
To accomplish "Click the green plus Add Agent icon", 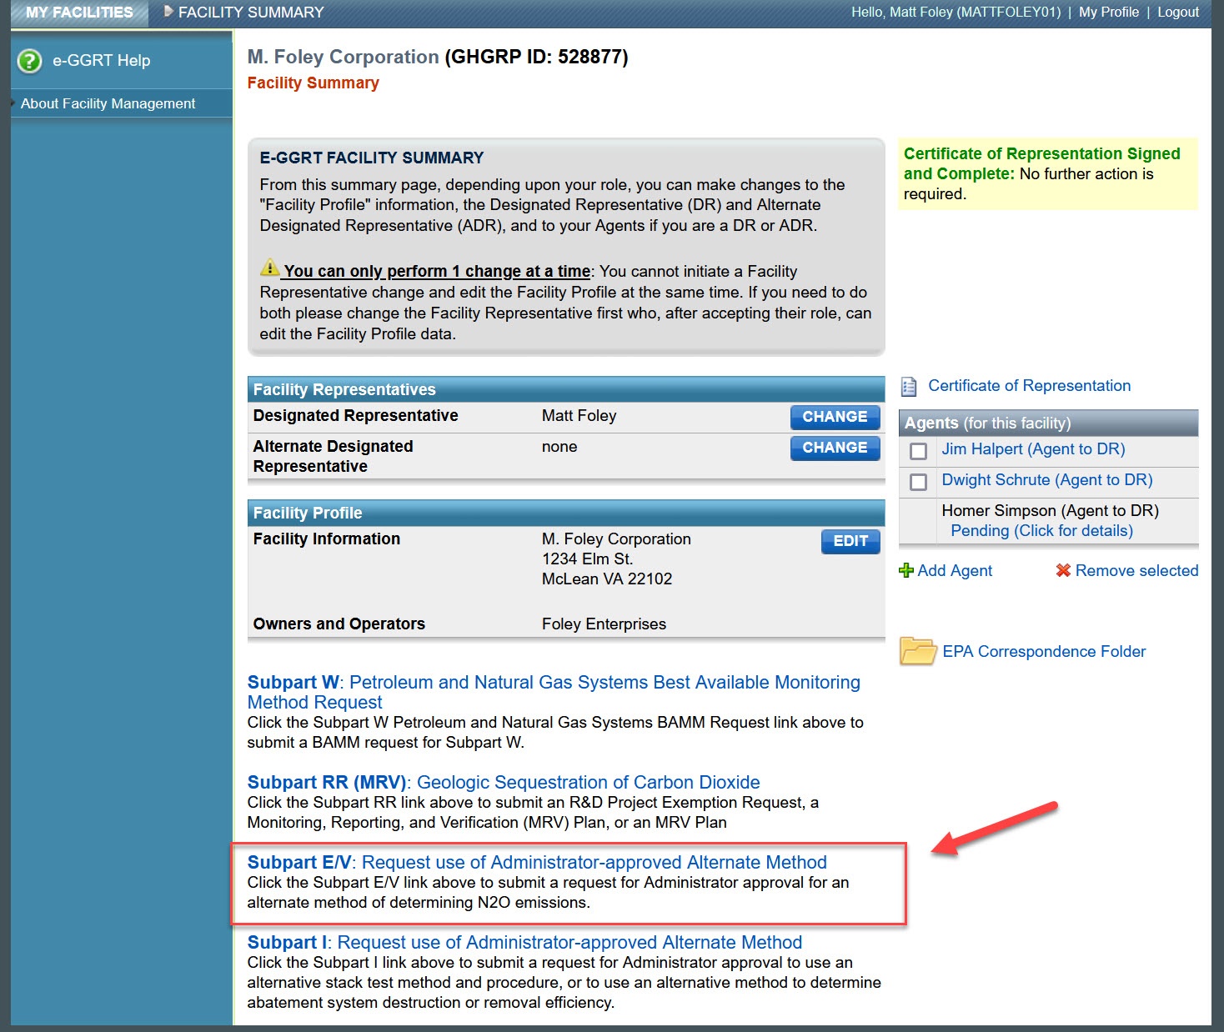I will pos(906,570).
